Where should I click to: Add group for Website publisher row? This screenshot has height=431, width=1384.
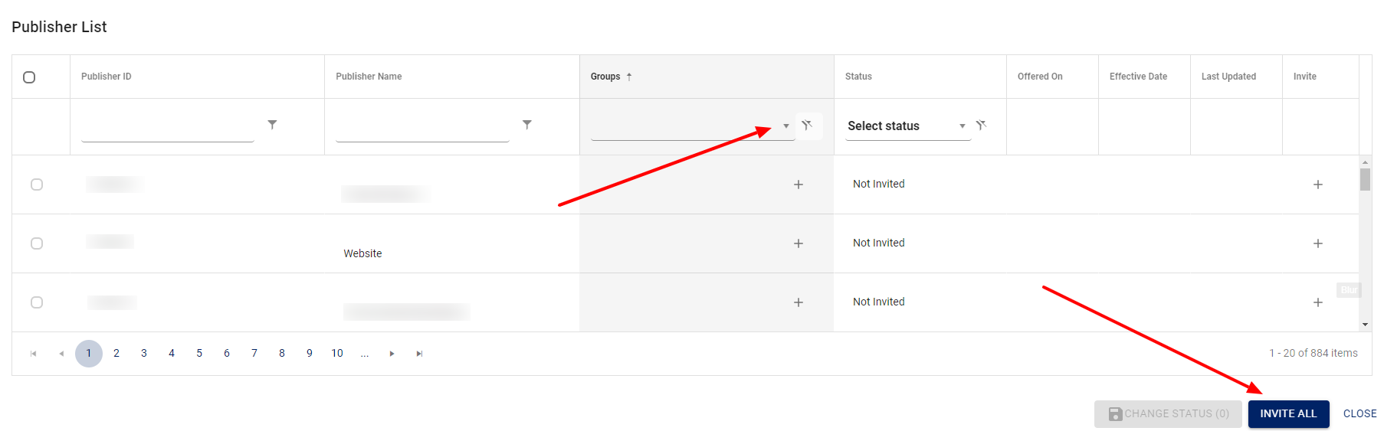[x=799, y=243]
